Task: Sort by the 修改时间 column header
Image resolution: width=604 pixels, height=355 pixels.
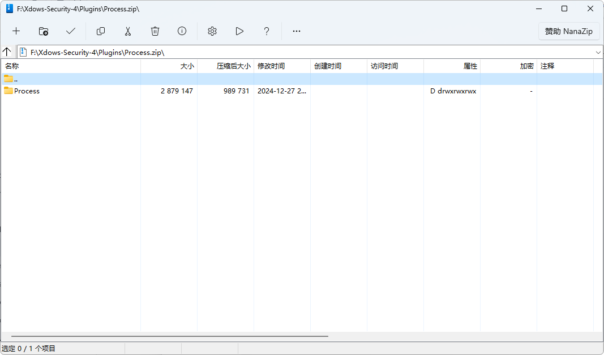Action: [x=272, y=66]
